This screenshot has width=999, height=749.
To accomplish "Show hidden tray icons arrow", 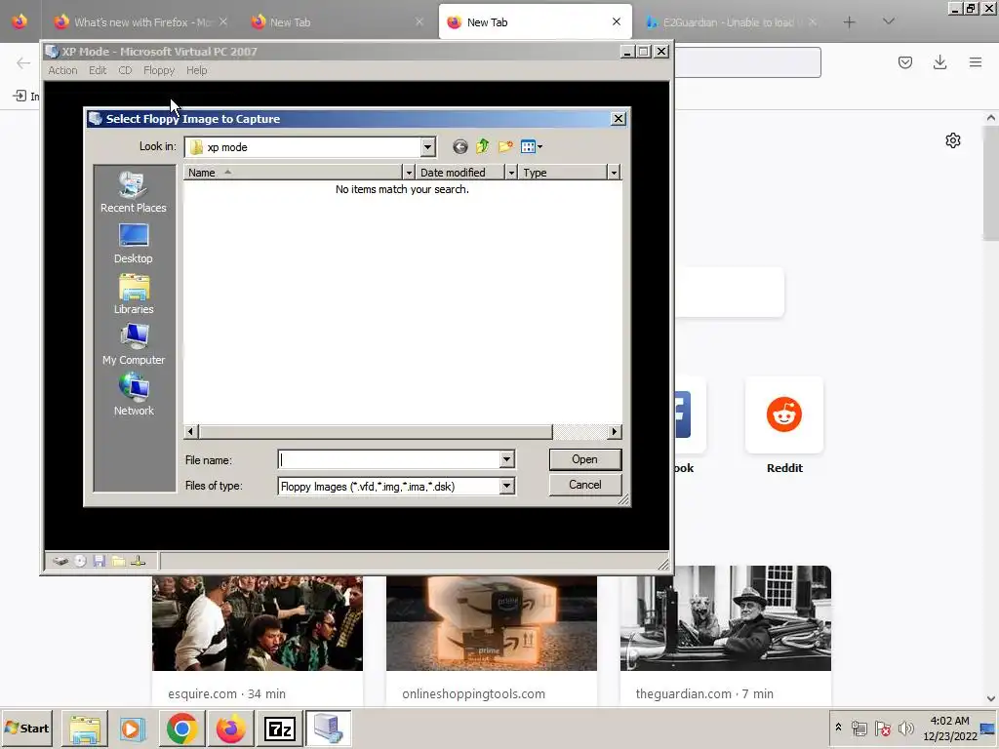I will 838,728.
